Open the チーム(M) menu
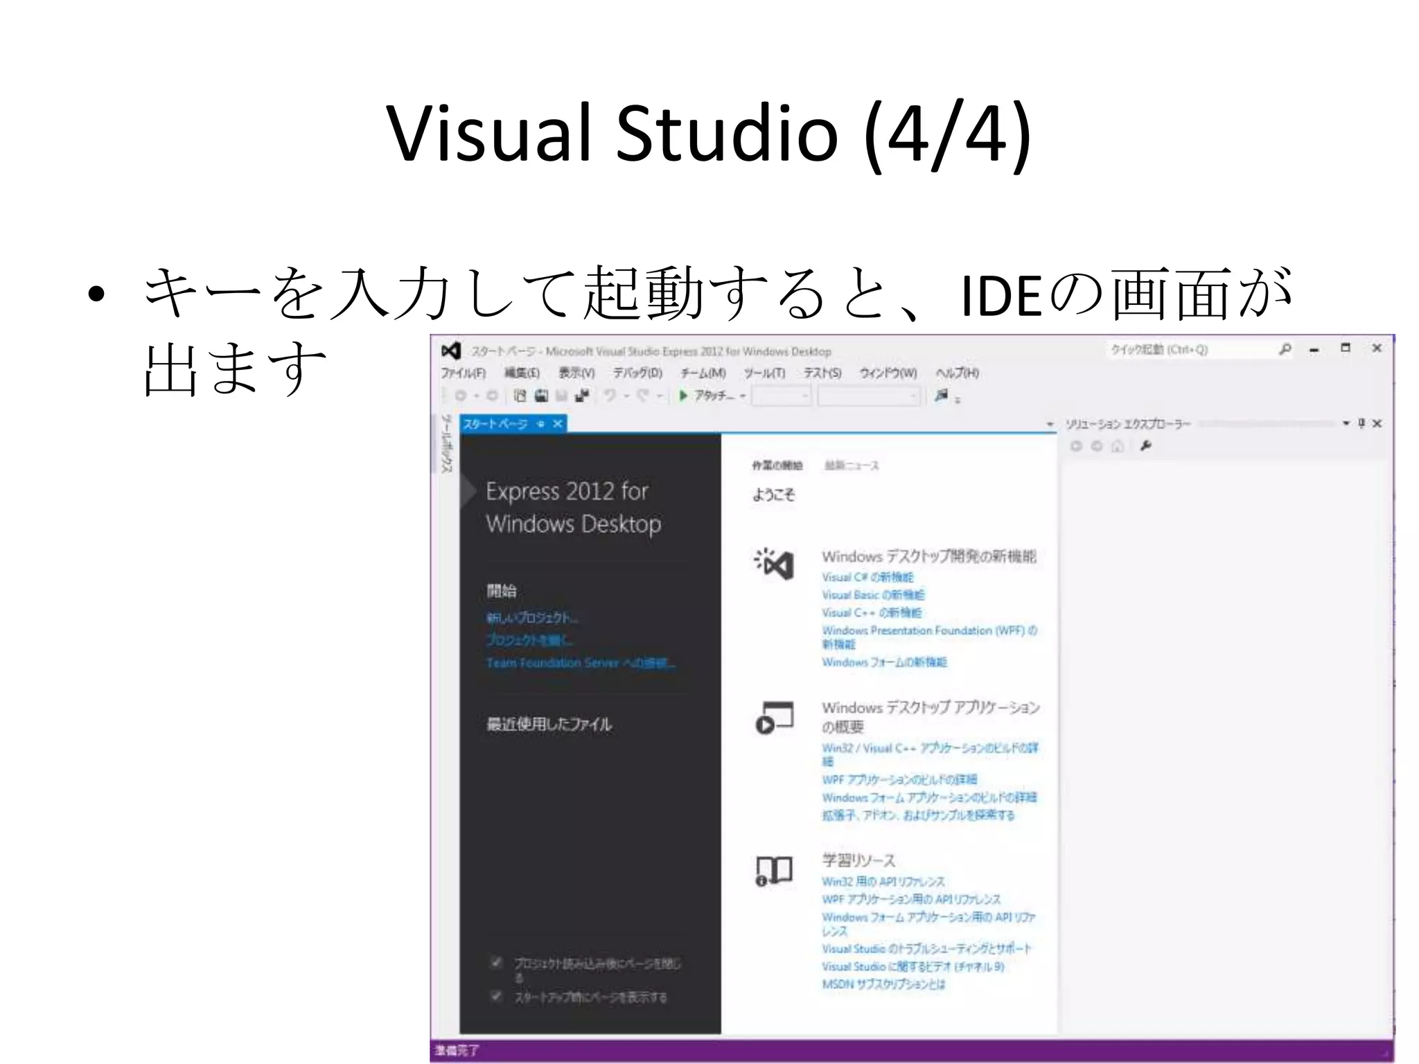Viewport: 1419px width, 1064px height. [703, 373]
